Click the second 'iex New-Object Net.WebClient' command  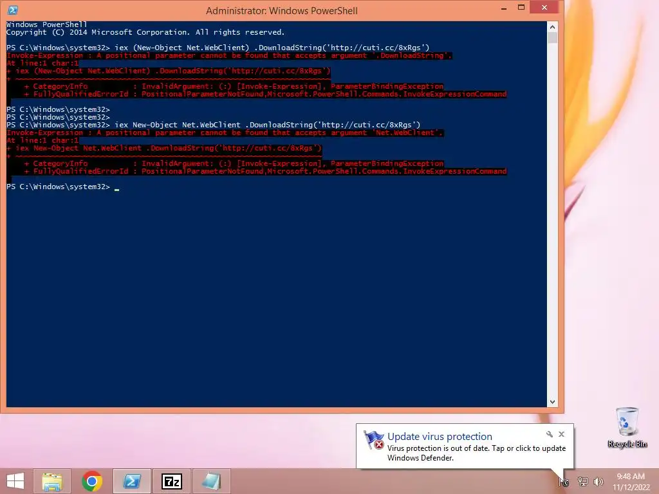tap(214, 125)
